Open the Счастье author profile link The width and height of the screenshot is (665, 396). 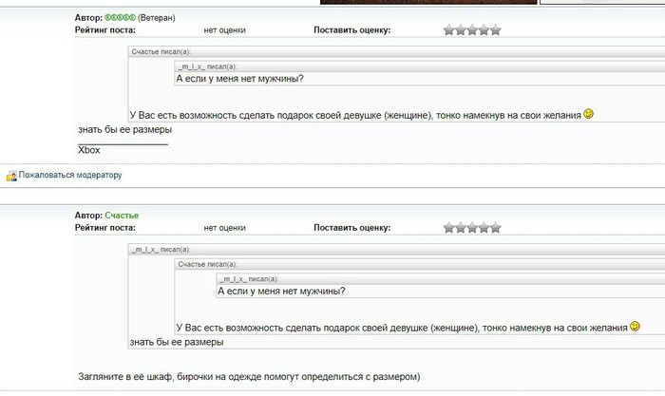(122, 216)
